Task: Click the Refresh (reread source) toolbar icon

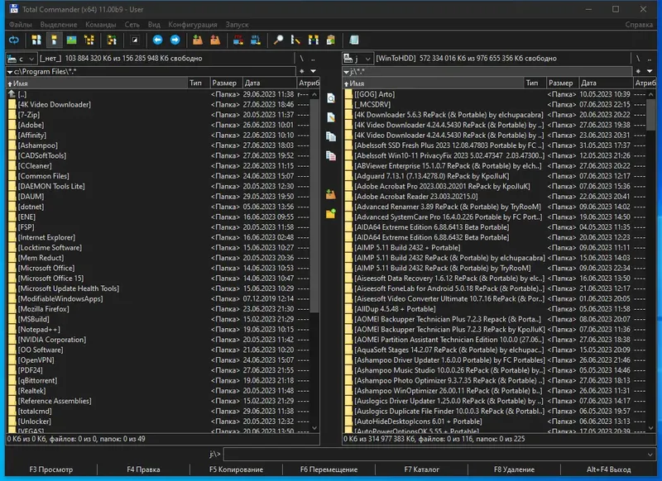Action: pyautogui.click(x=14, y=40)
